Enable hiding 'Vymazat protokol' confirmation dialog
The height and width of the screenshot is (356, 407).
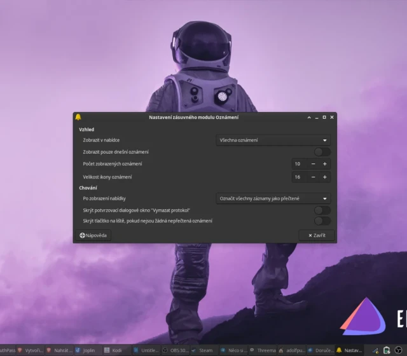322,210
